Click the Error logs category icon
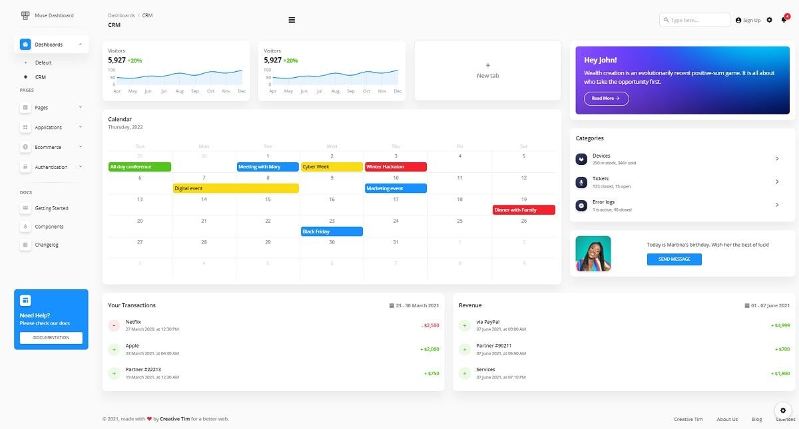 click(581, 205)
